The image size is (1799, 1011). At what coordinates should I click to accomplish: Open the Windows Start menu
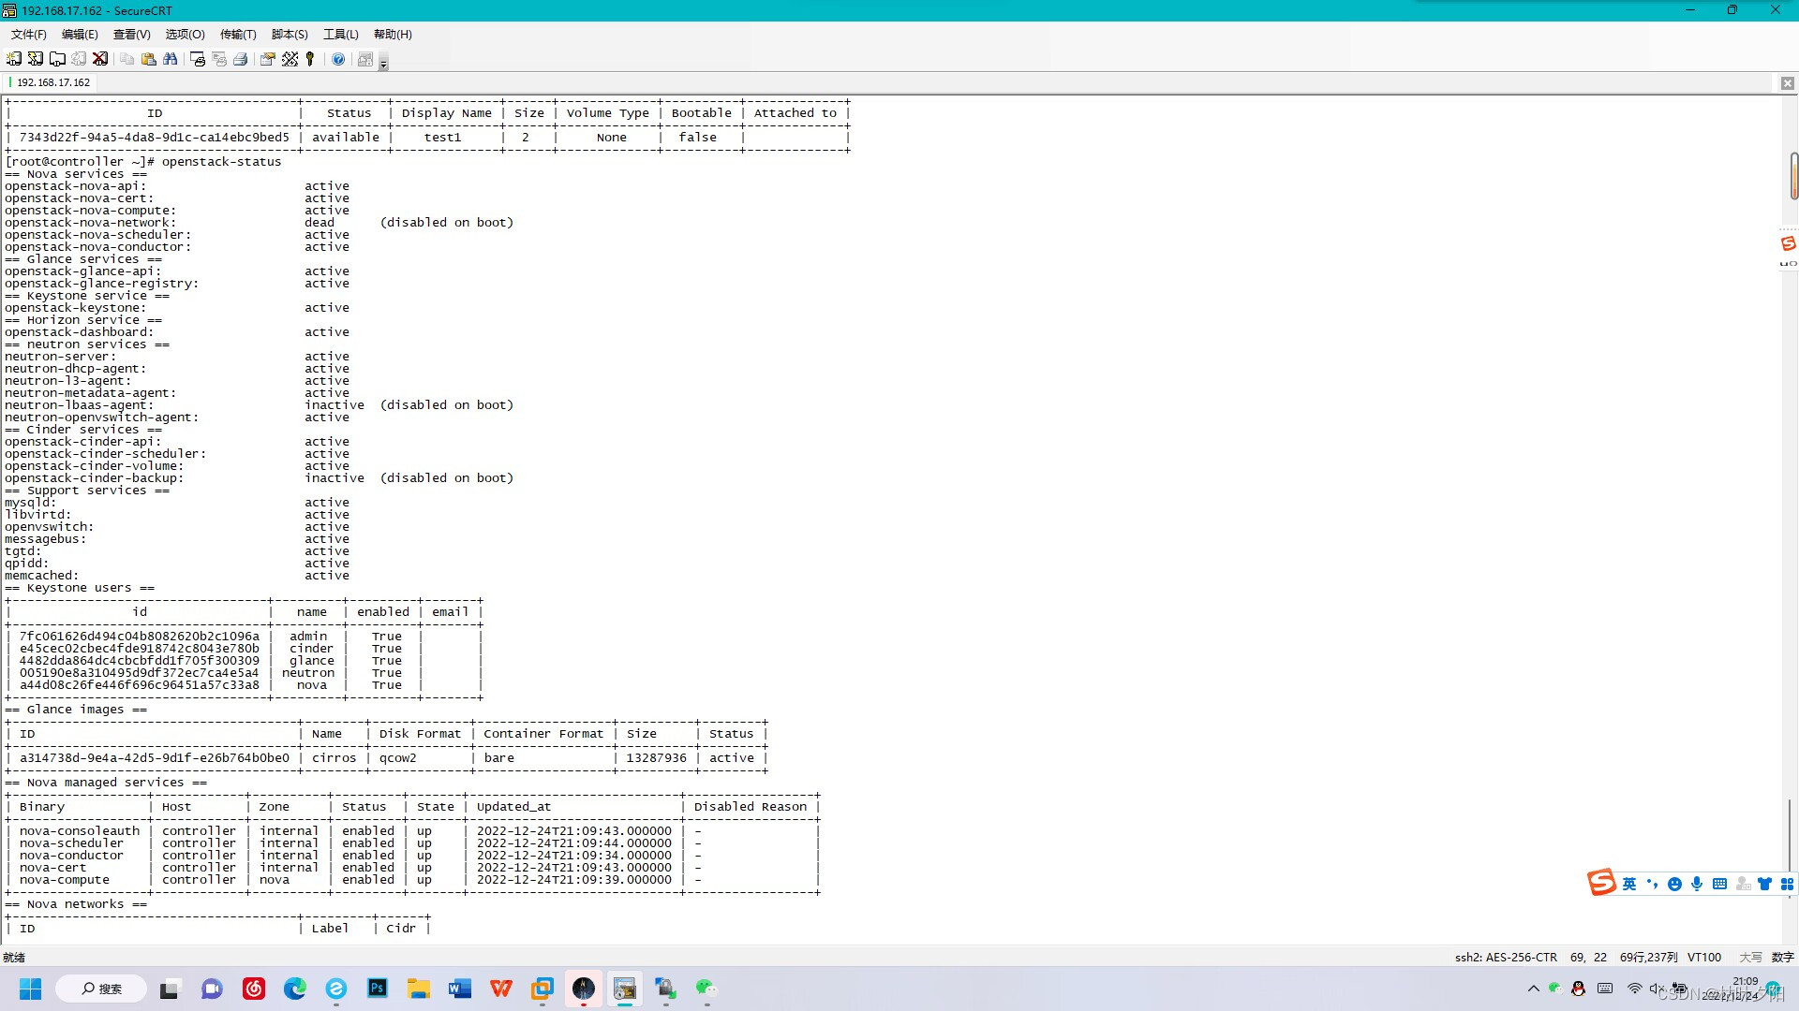click(x=31, y=988)
